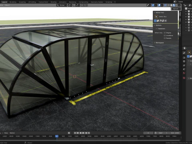Jump to the timeline end frame
Screen dimensions: 192x144
(x=89, y=133)
